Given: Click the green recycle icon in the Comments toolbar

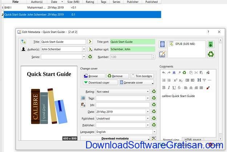Looking at the screenshot, I should coord(184,72).
